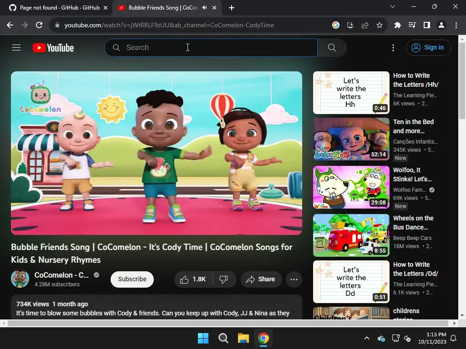Click 'Wolfoo, It Stinks! Let's...' title
This screenshot has height=349, width=466.
[x=412, y=174]
